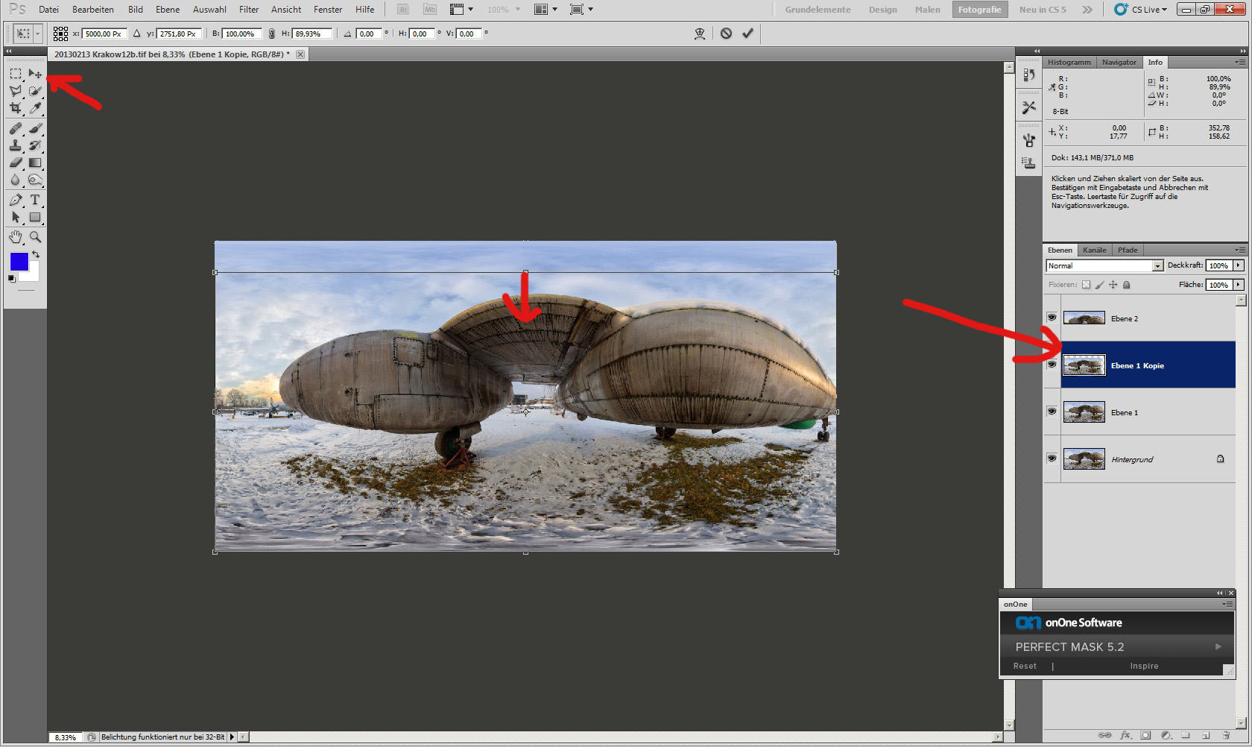Click the Fotografie workspace button
The width and height of the screenshot is (1252, 747).
point(979,10)
